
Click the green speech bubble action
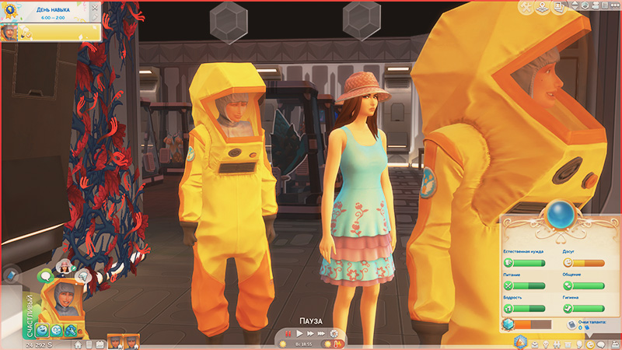[x=46, y=276]
